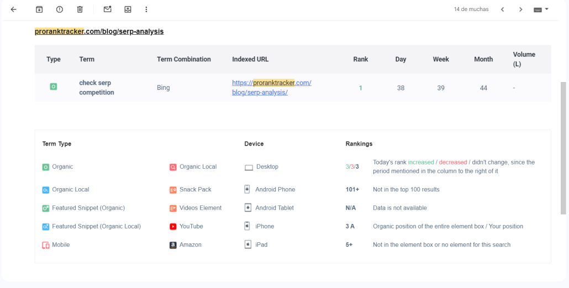Go back to the inbox list
This screenshot has height=288, width=569.
(x=13, y=9)
